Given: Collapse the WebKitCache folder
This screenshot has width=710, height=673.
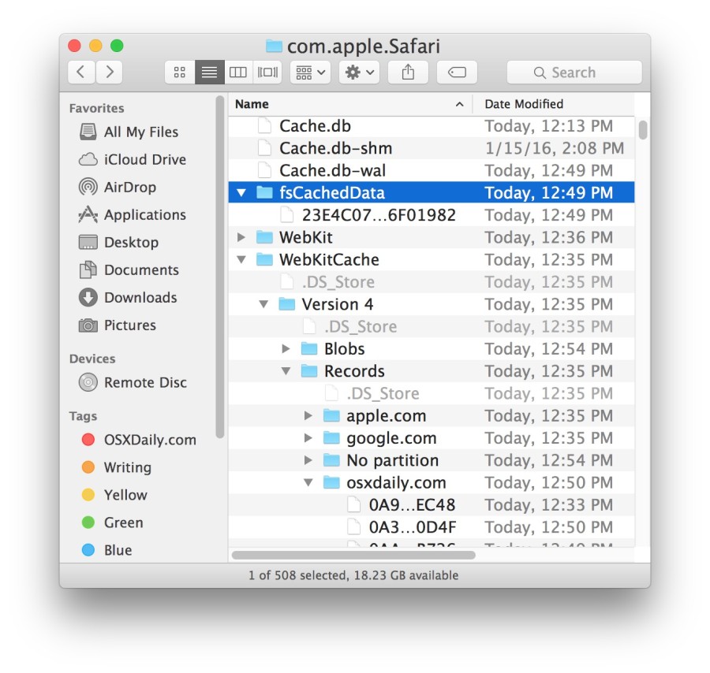Looking at the screenshot, I should click(x=241, y=259).
